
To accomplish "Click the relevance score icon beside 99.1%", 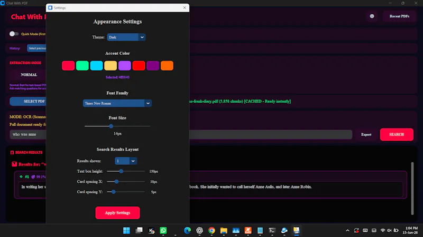I will [x=33, y=176].
